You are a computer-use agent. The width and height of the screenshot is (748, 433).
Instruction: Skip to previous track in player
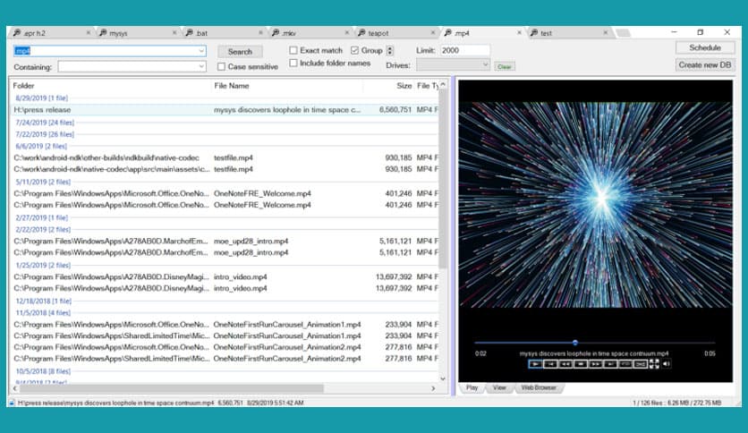click(x=550, y=364)
